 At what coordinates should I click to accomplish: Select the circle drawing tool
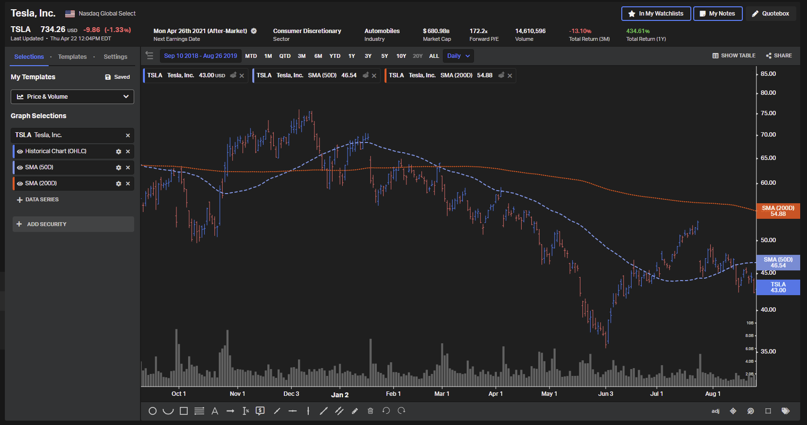pos(153,411)
